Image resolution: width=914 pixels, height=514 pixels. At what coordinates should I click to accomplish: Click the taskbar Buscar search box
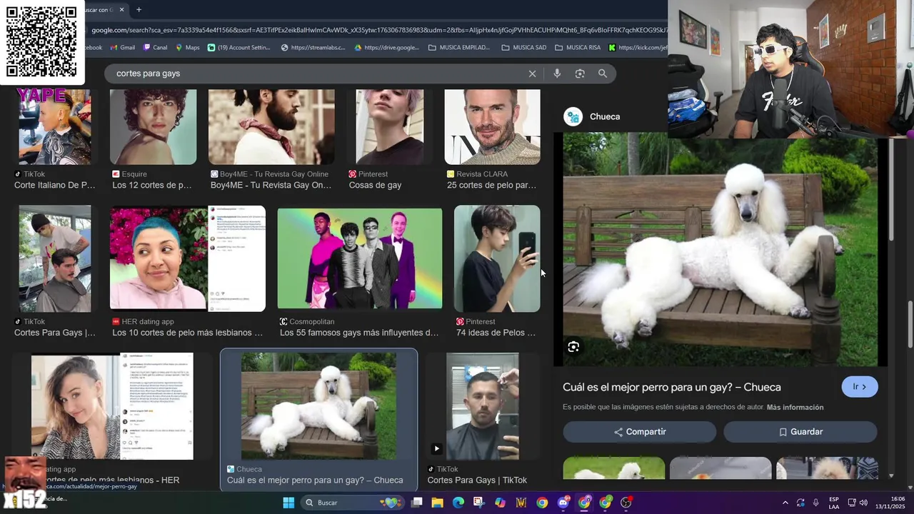pyautogui.click(x=353, y=503)
